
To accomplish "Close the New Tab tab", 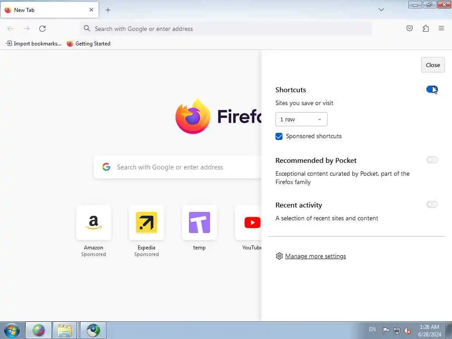I will [x=91, y=10].
